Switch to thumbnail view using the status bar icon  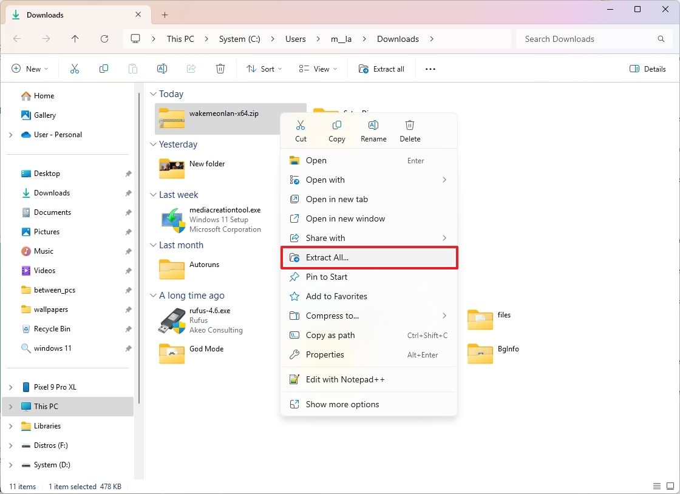tap(671, 486)
